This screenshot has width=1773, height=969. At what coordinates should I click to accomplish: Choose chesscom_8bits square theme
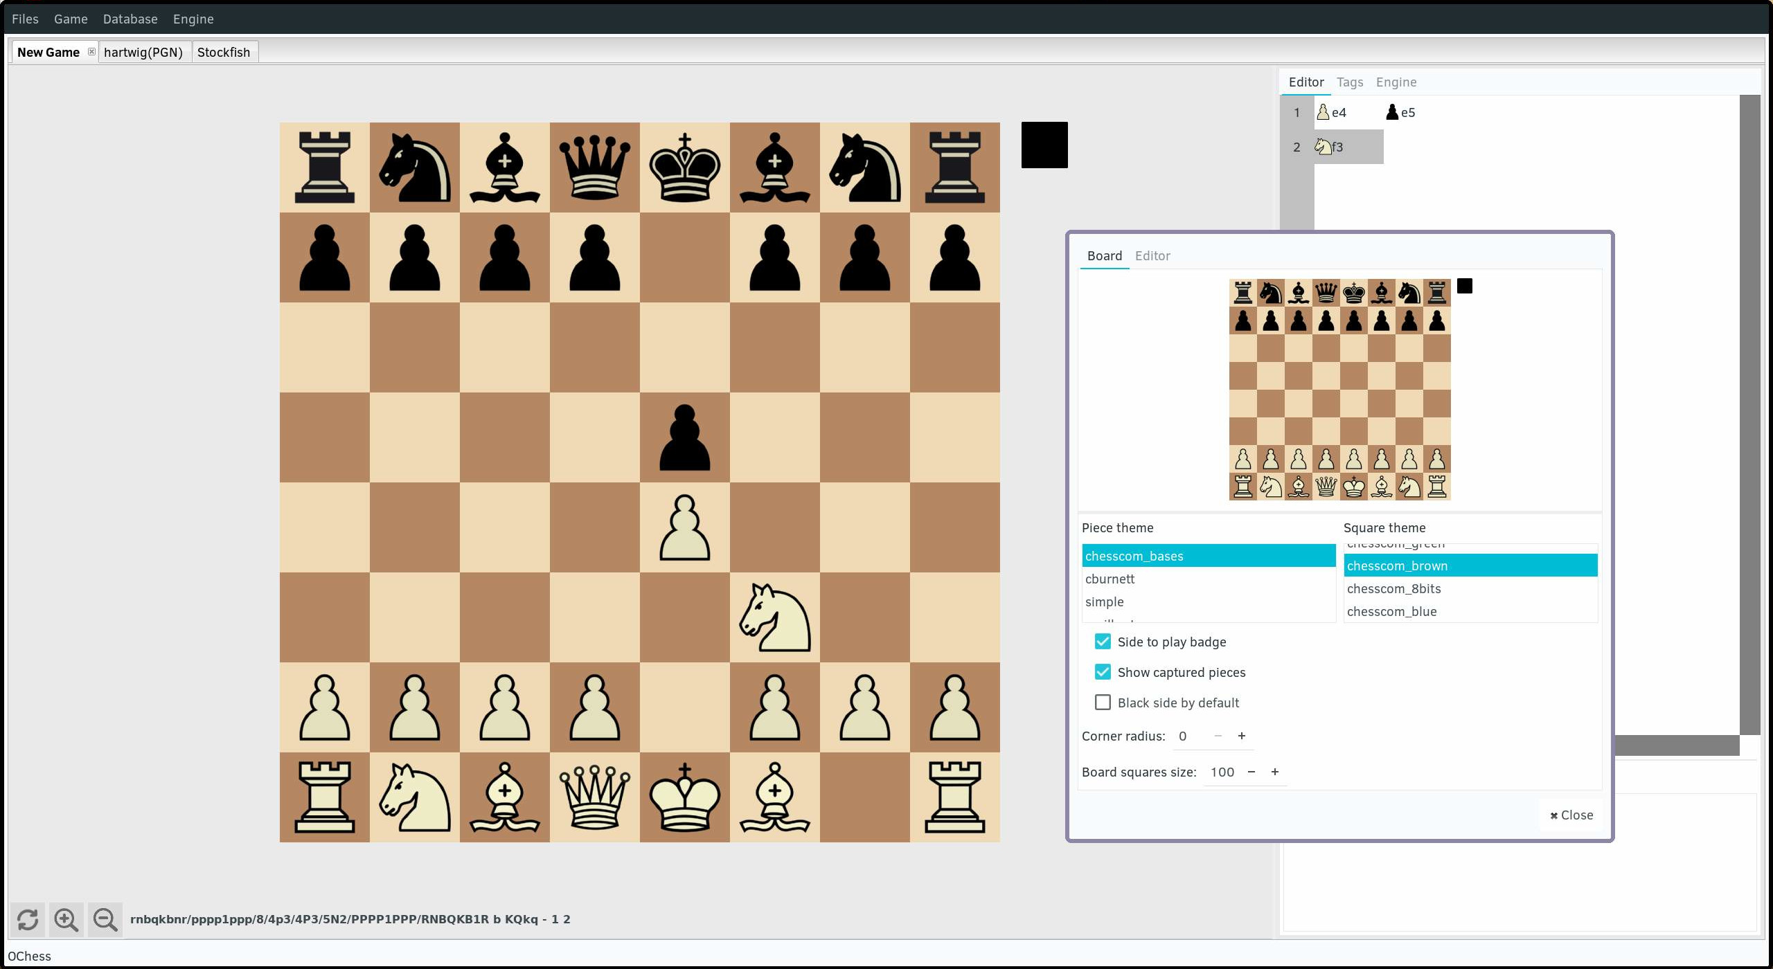[1470, 588]
